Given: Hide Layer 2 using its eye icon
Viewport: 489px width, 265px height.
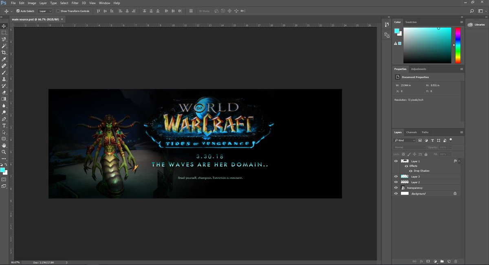Looking at the screenshot, I should pyautogui.click(x=396, y=182).
